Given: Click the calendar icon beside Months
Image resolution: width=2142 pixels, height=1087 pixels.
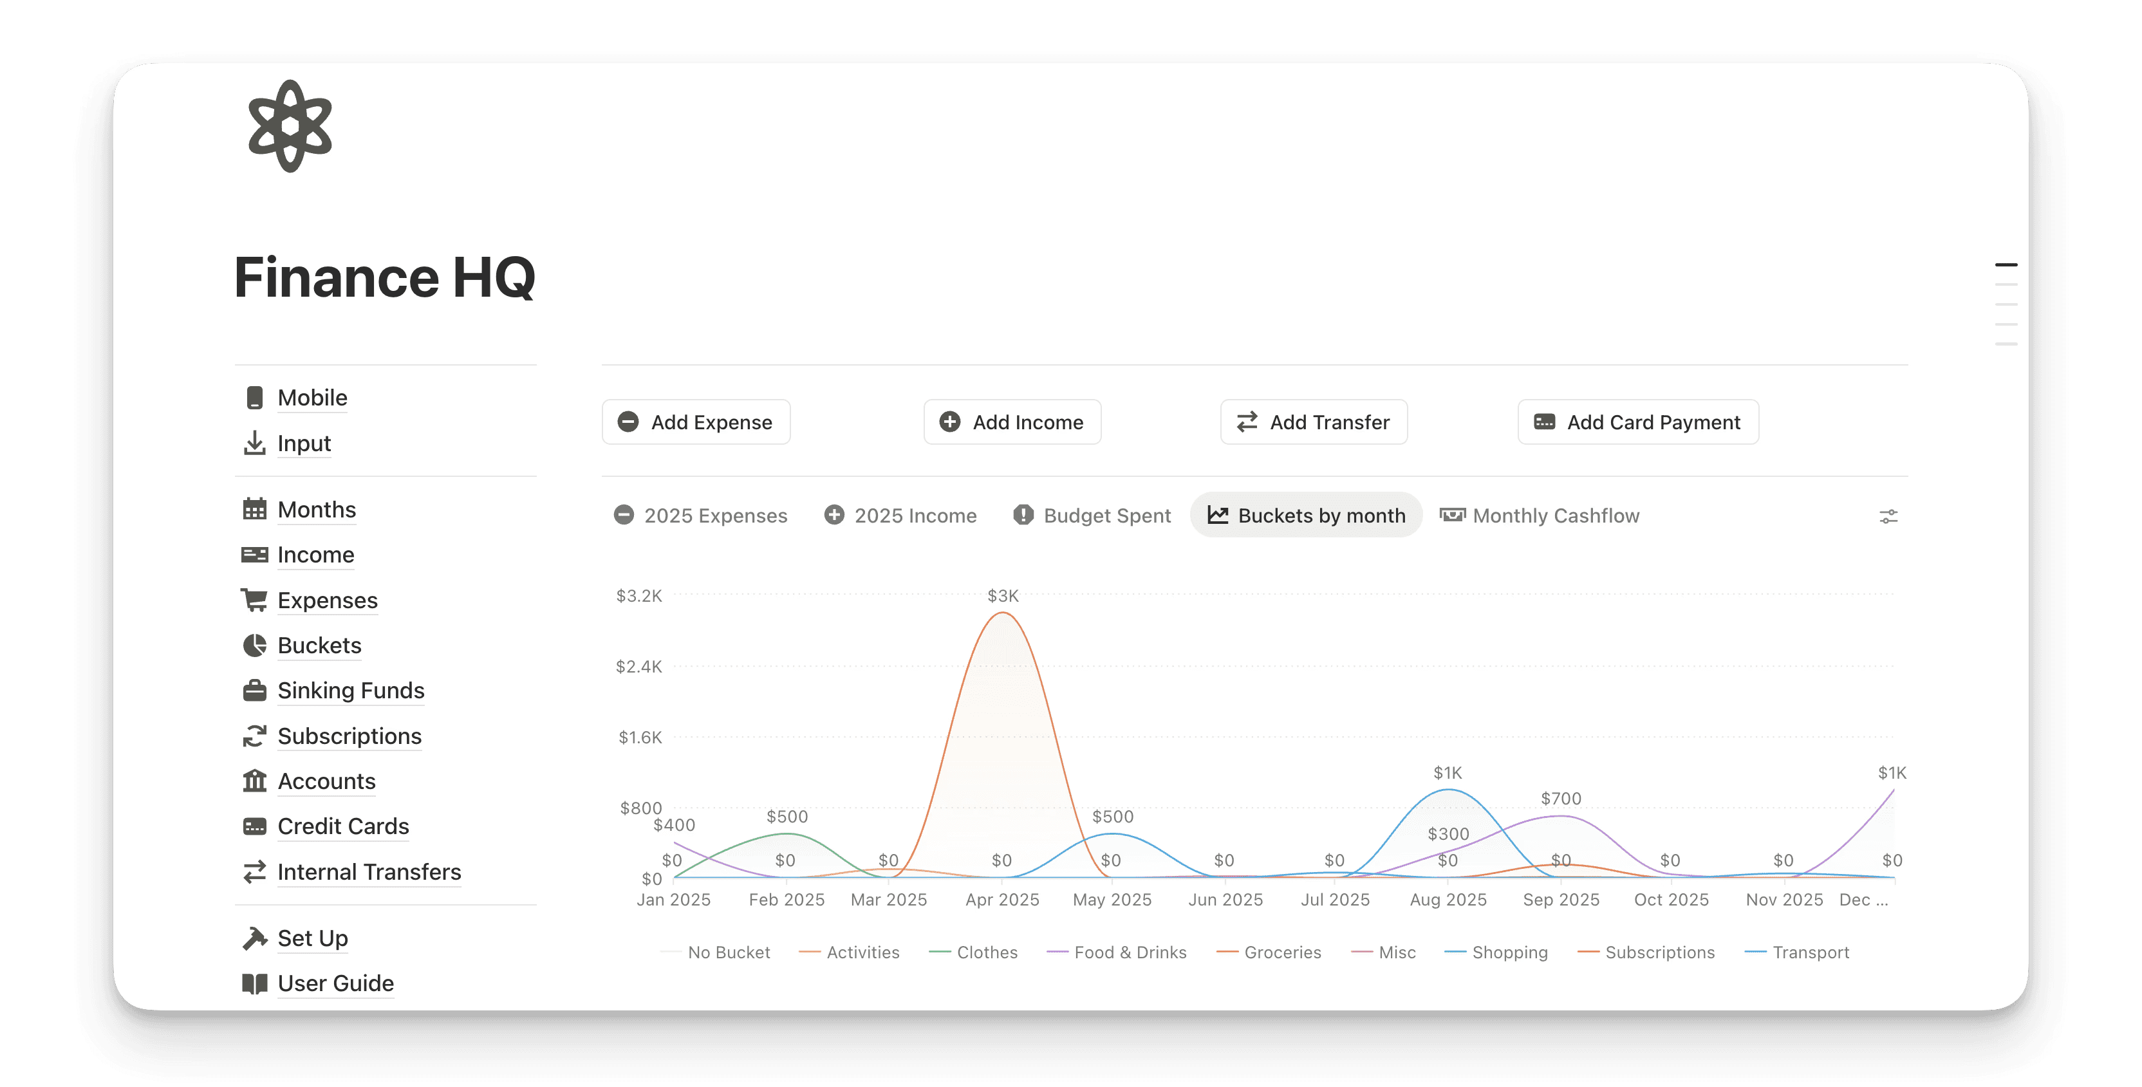Looking at the screenshot, I should coord(254,509).
